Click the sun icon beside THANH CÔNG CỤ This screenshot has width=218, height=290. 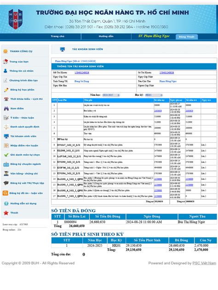pos(6,51)
